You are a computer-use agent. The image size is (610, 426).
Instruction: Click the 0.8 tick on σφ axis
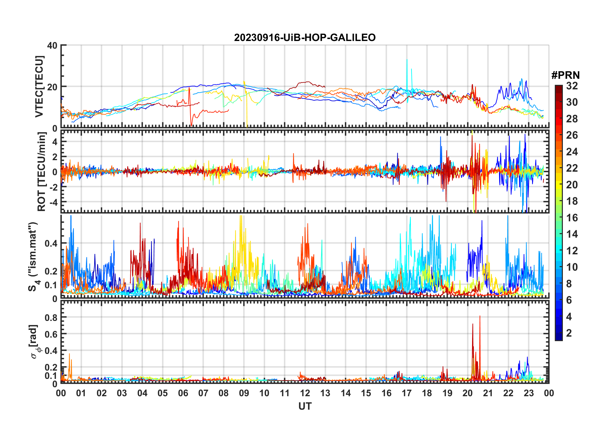point(51,317)
